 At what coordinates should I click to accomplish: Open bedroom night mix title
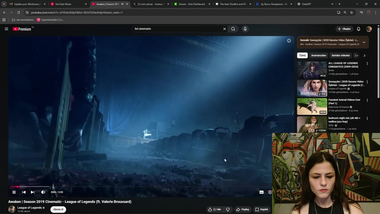(344, 120)
